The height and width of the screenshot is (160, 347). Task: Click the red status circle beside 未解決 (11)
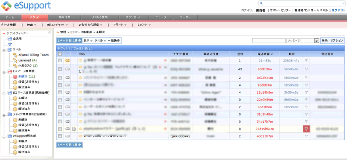[15, 77]
